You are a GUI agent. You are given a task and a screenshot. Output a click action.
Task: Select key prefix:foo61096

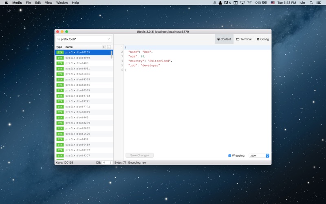click(x=84, y=74)
